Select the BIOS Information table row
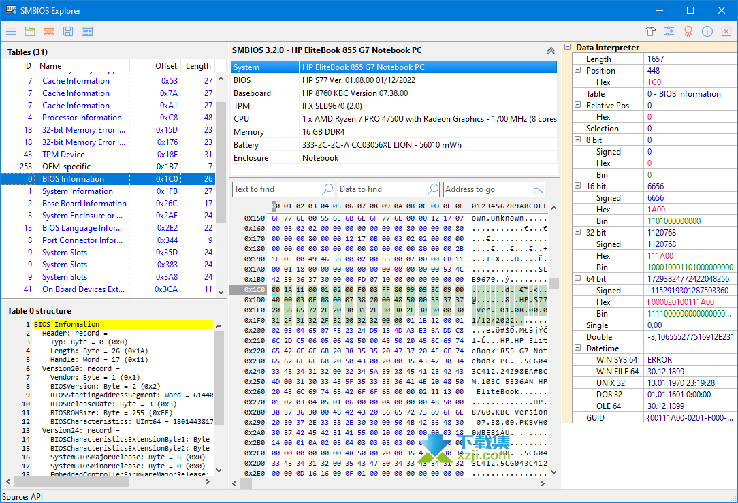This screenshot has width=738, height=503. [108, 179]
